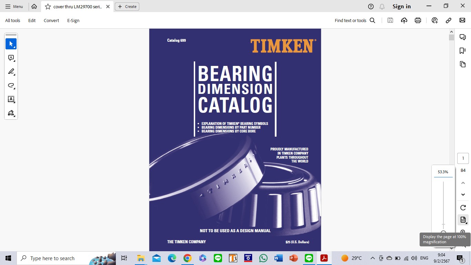Rotate the page clockwise
471x265 pixels.
463,207
